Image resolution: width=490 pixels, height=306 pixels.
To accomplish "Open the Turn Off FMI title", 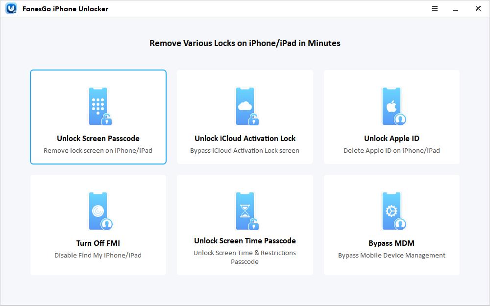I will pyautogui.click(x=98, y=243).
